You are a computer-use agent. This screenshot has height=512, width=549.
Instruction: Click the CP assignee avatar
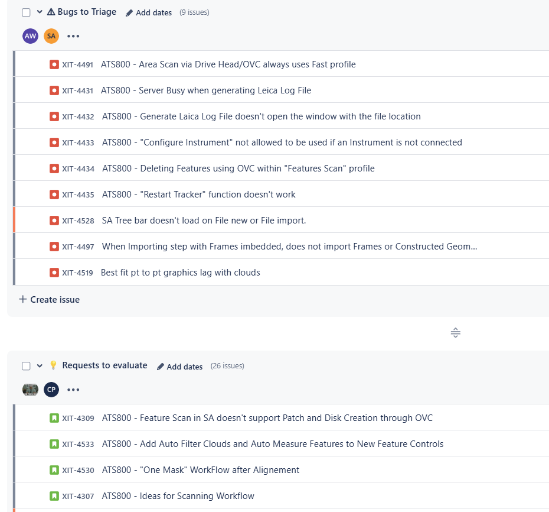point(51,390)
